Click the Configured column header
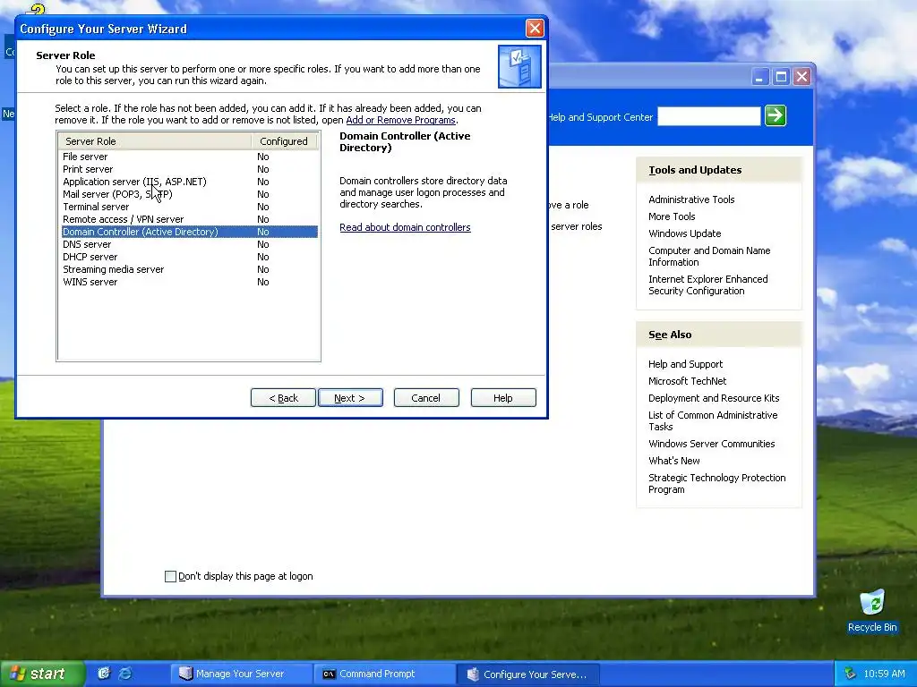917x687 pixels. click(284, 141)
